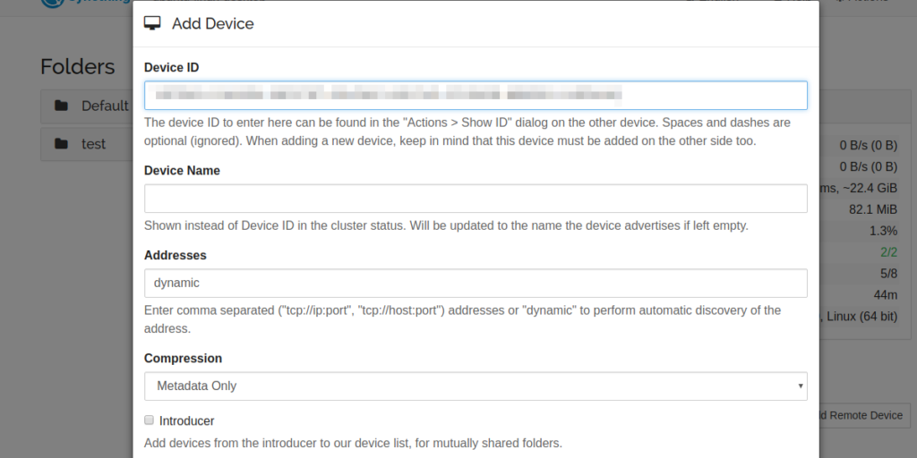The height and width of the screenshot is (458, 917).
Task: Click the Syncthing logo in the navbar
Action: [54, 3]
